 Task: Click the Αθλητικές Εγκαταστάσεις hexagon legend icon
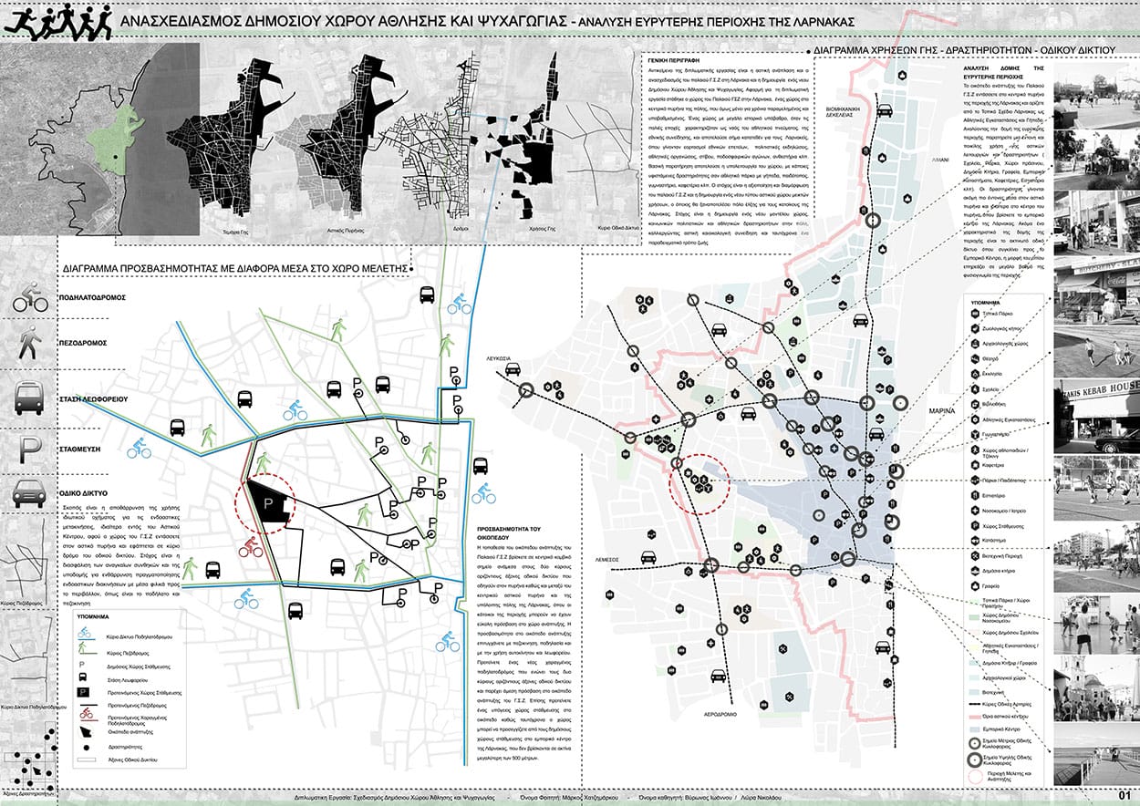coord(975,418)
